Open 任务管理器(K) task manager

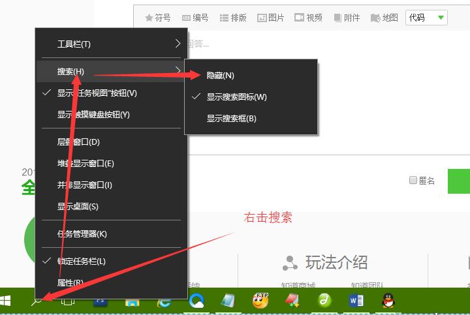(112, 233)
